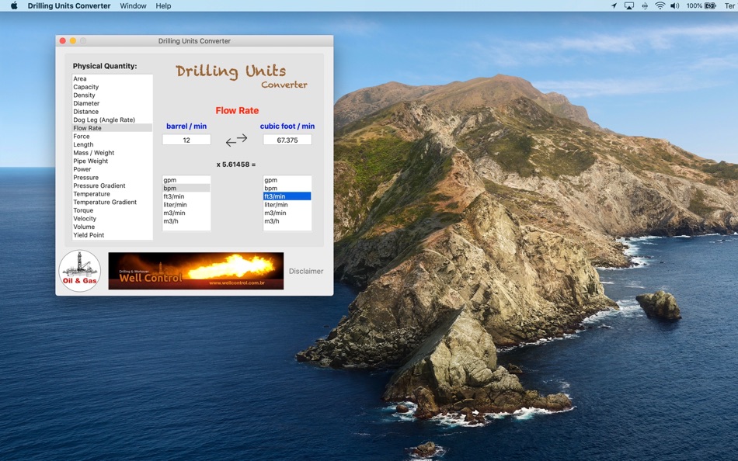Click the Wi-Fi status icon
This screenshot has height=461, width=738.
(660, 5)
